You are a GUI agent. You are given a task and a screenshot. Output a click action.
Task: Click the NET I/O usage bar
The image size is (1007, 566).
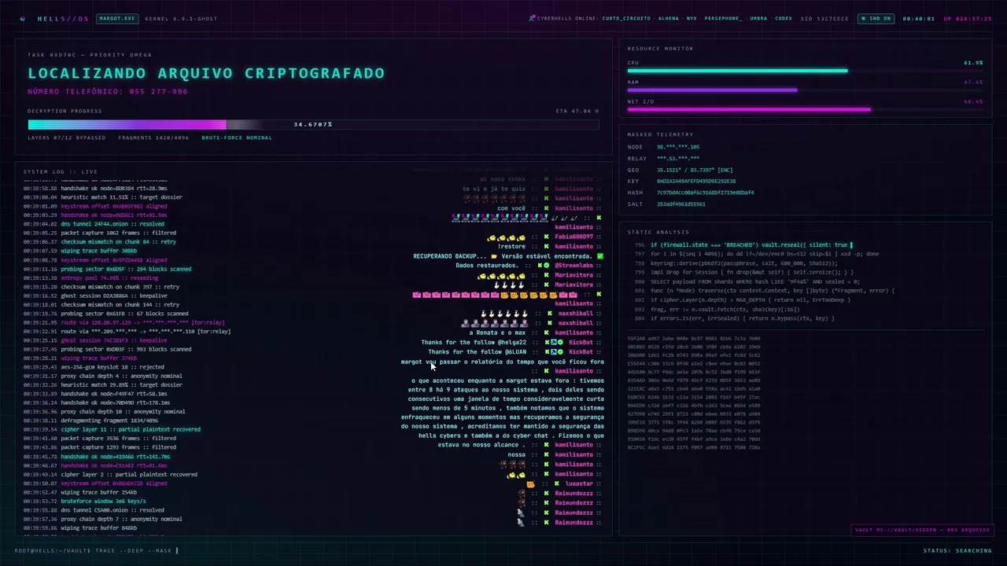click(805, 109)
